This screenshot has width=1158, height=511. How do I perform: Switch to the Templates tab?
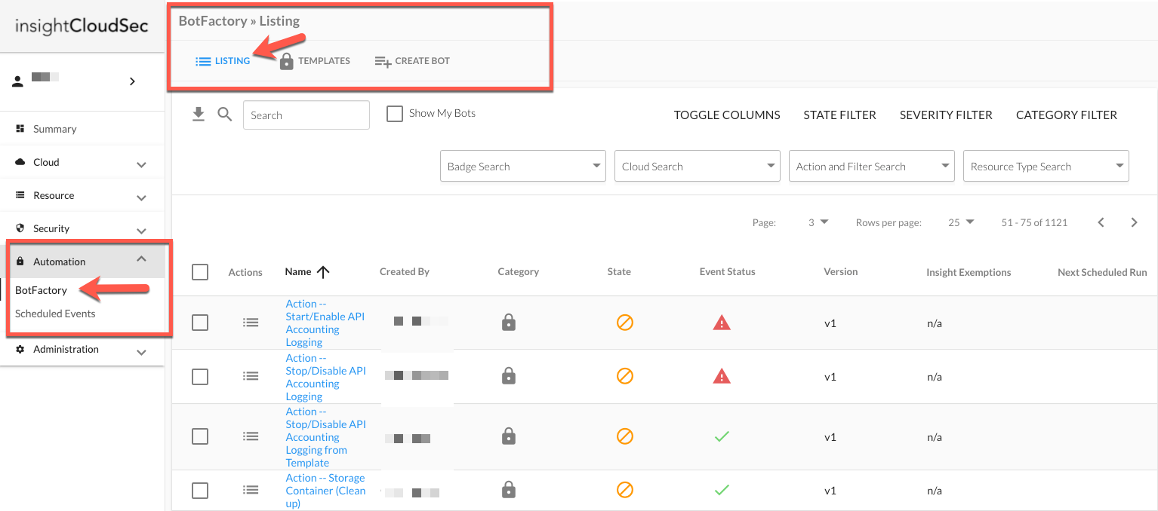315,61
